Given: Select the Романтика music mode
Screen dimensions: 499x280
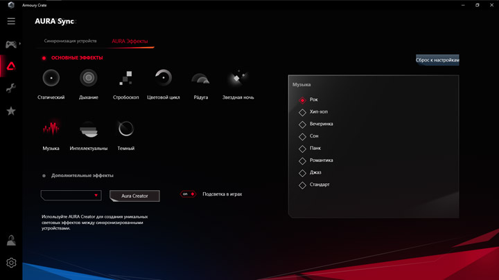Looking at the screenshot, I should click(x=302, y=160).
